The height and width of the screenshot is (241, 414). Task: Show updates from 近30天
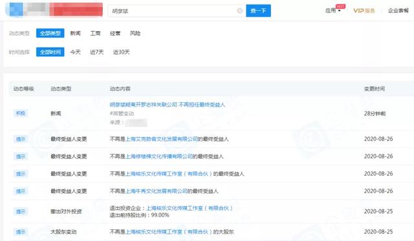tap(121, 52)
